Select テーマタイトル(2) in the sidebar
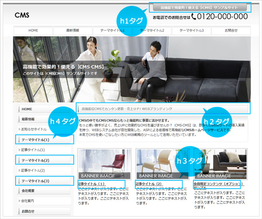This screenshot has height=219, width=262. pos(44,160)
